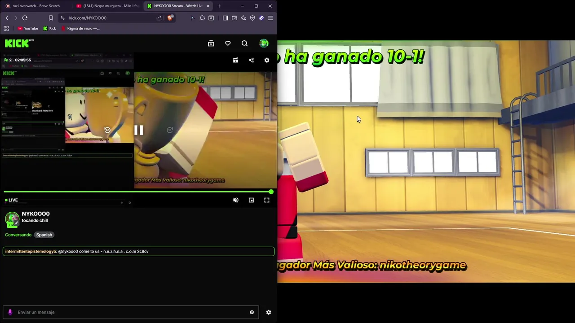Click the chat message input field
This screenshot has height=323, width=575.
(x=131, y=312)
